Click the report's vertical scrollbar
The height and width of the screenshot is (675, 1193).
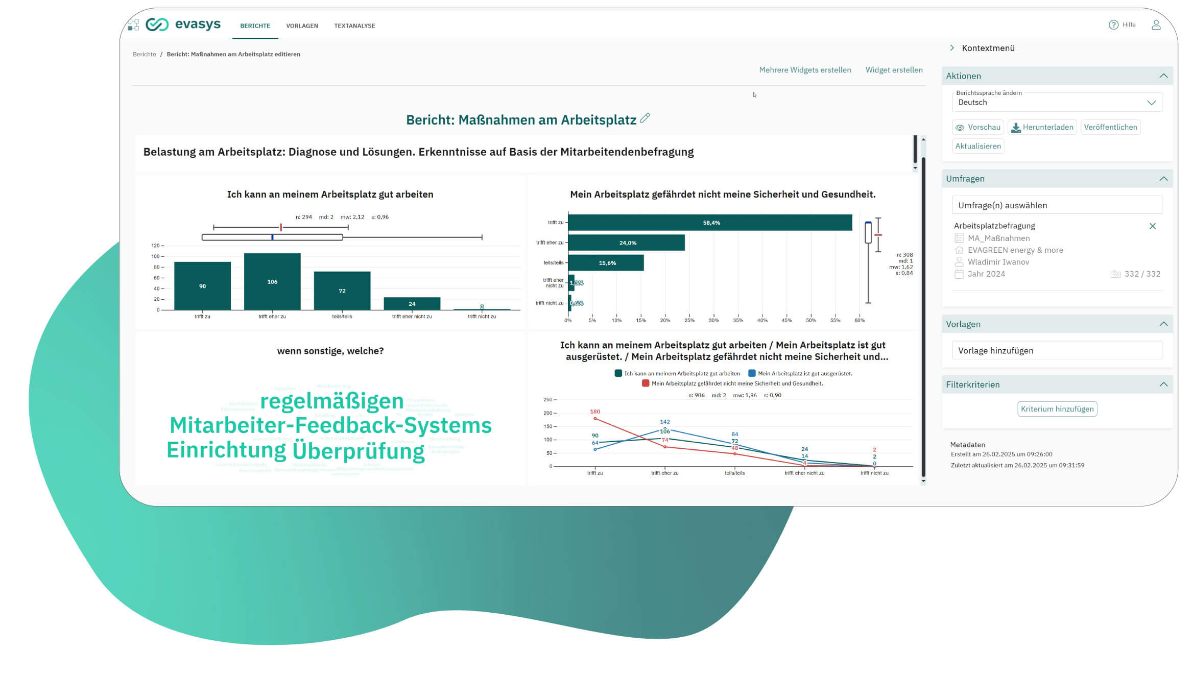click(x=923, y=317)
